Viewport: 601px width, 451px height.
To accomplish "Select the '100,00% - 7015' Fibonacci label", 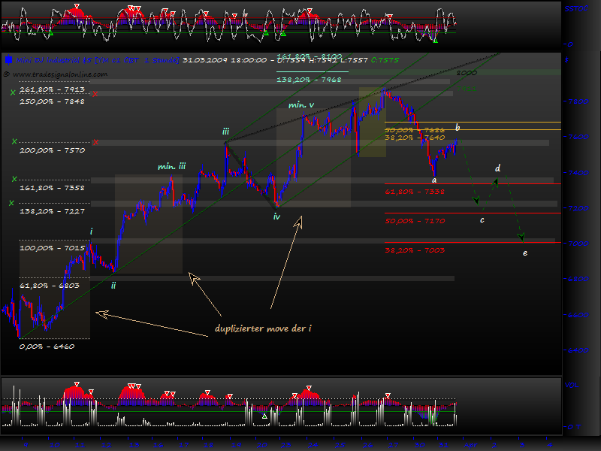I will tap(52, 248).
